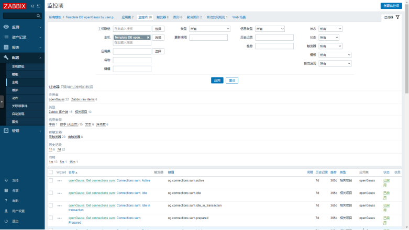Image resolution: width=409 pixels, height=230 pixels.
Task: Check the box for Connections sum: Prepared
Action: 51,218
